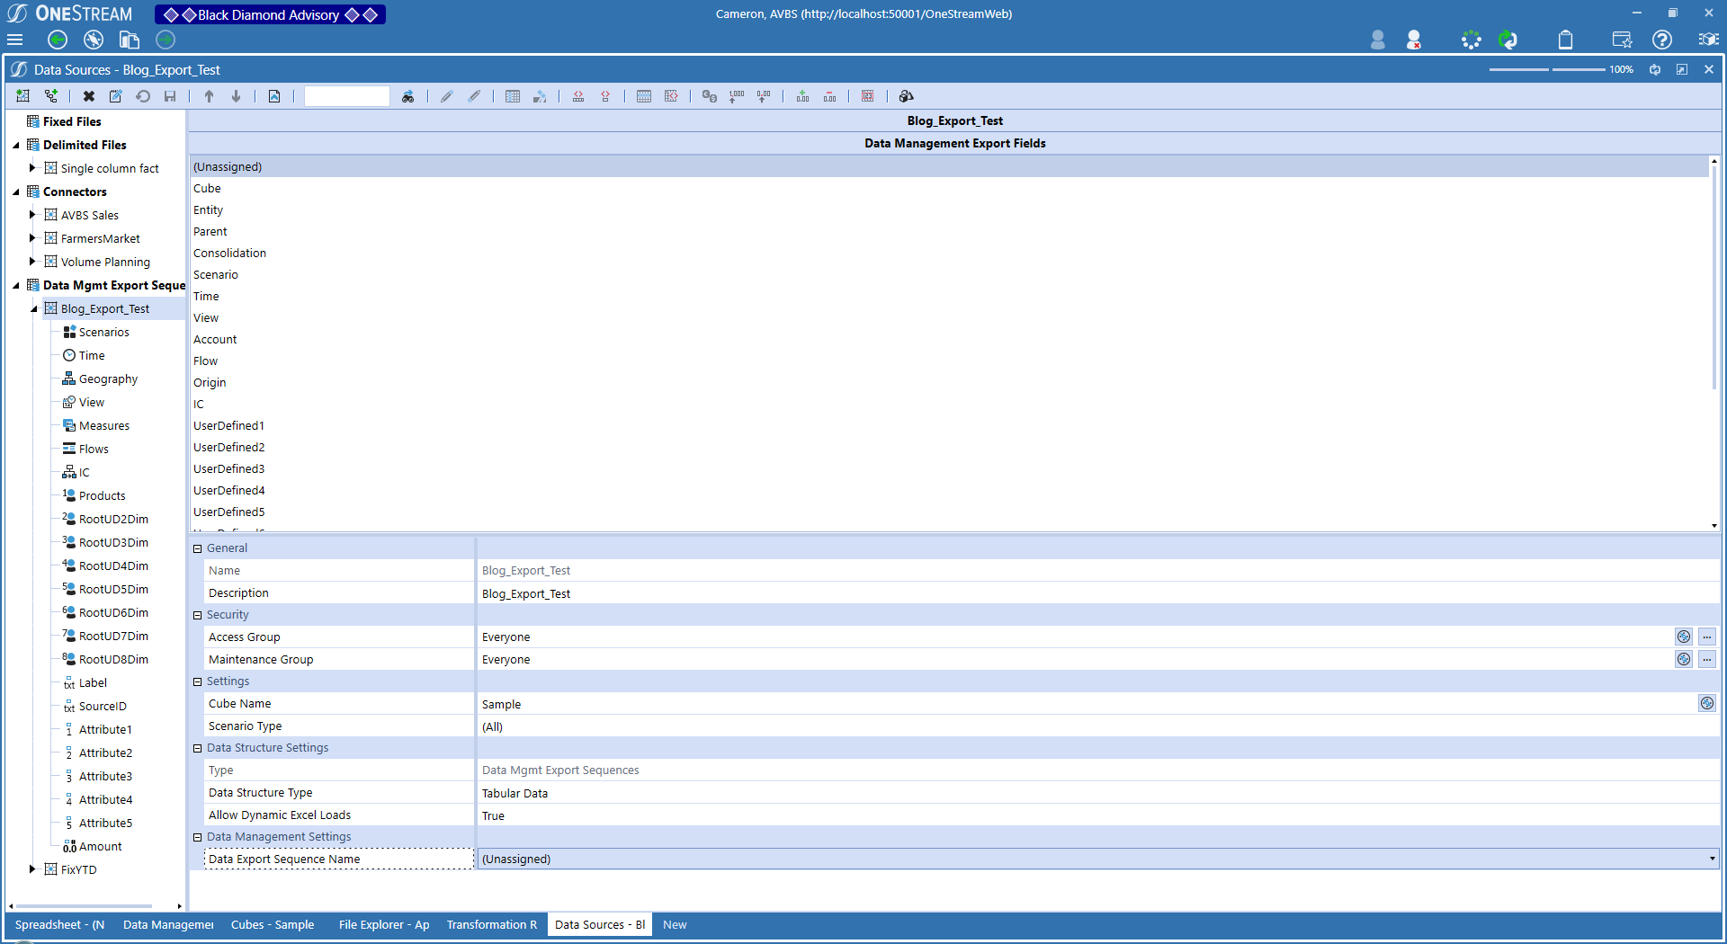Click the source file page icon
The image size is (1727, 944).
[x=274, y=96]
